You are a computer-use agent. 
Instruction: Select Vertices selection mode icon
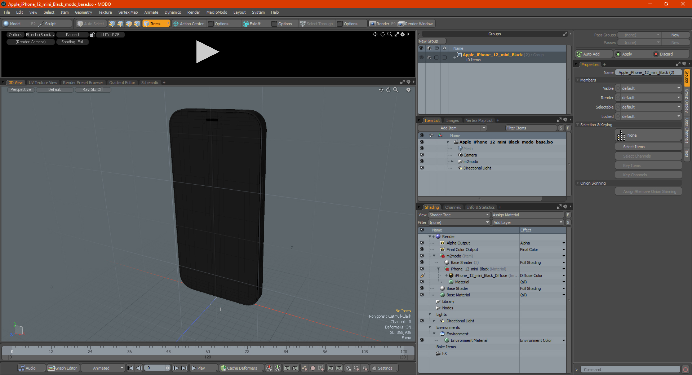112,24
